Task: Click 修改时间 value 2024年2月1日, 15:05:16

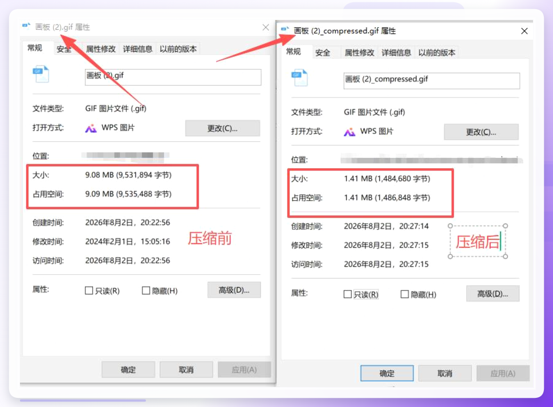Action: click(127, 242)
